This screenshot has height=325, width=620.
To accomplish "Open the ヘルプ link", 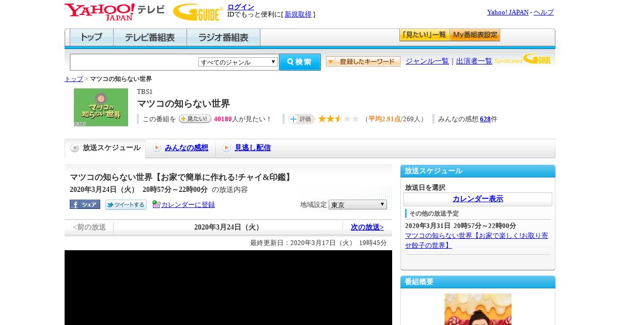I will pyautogui.click(x=544, y=12).
